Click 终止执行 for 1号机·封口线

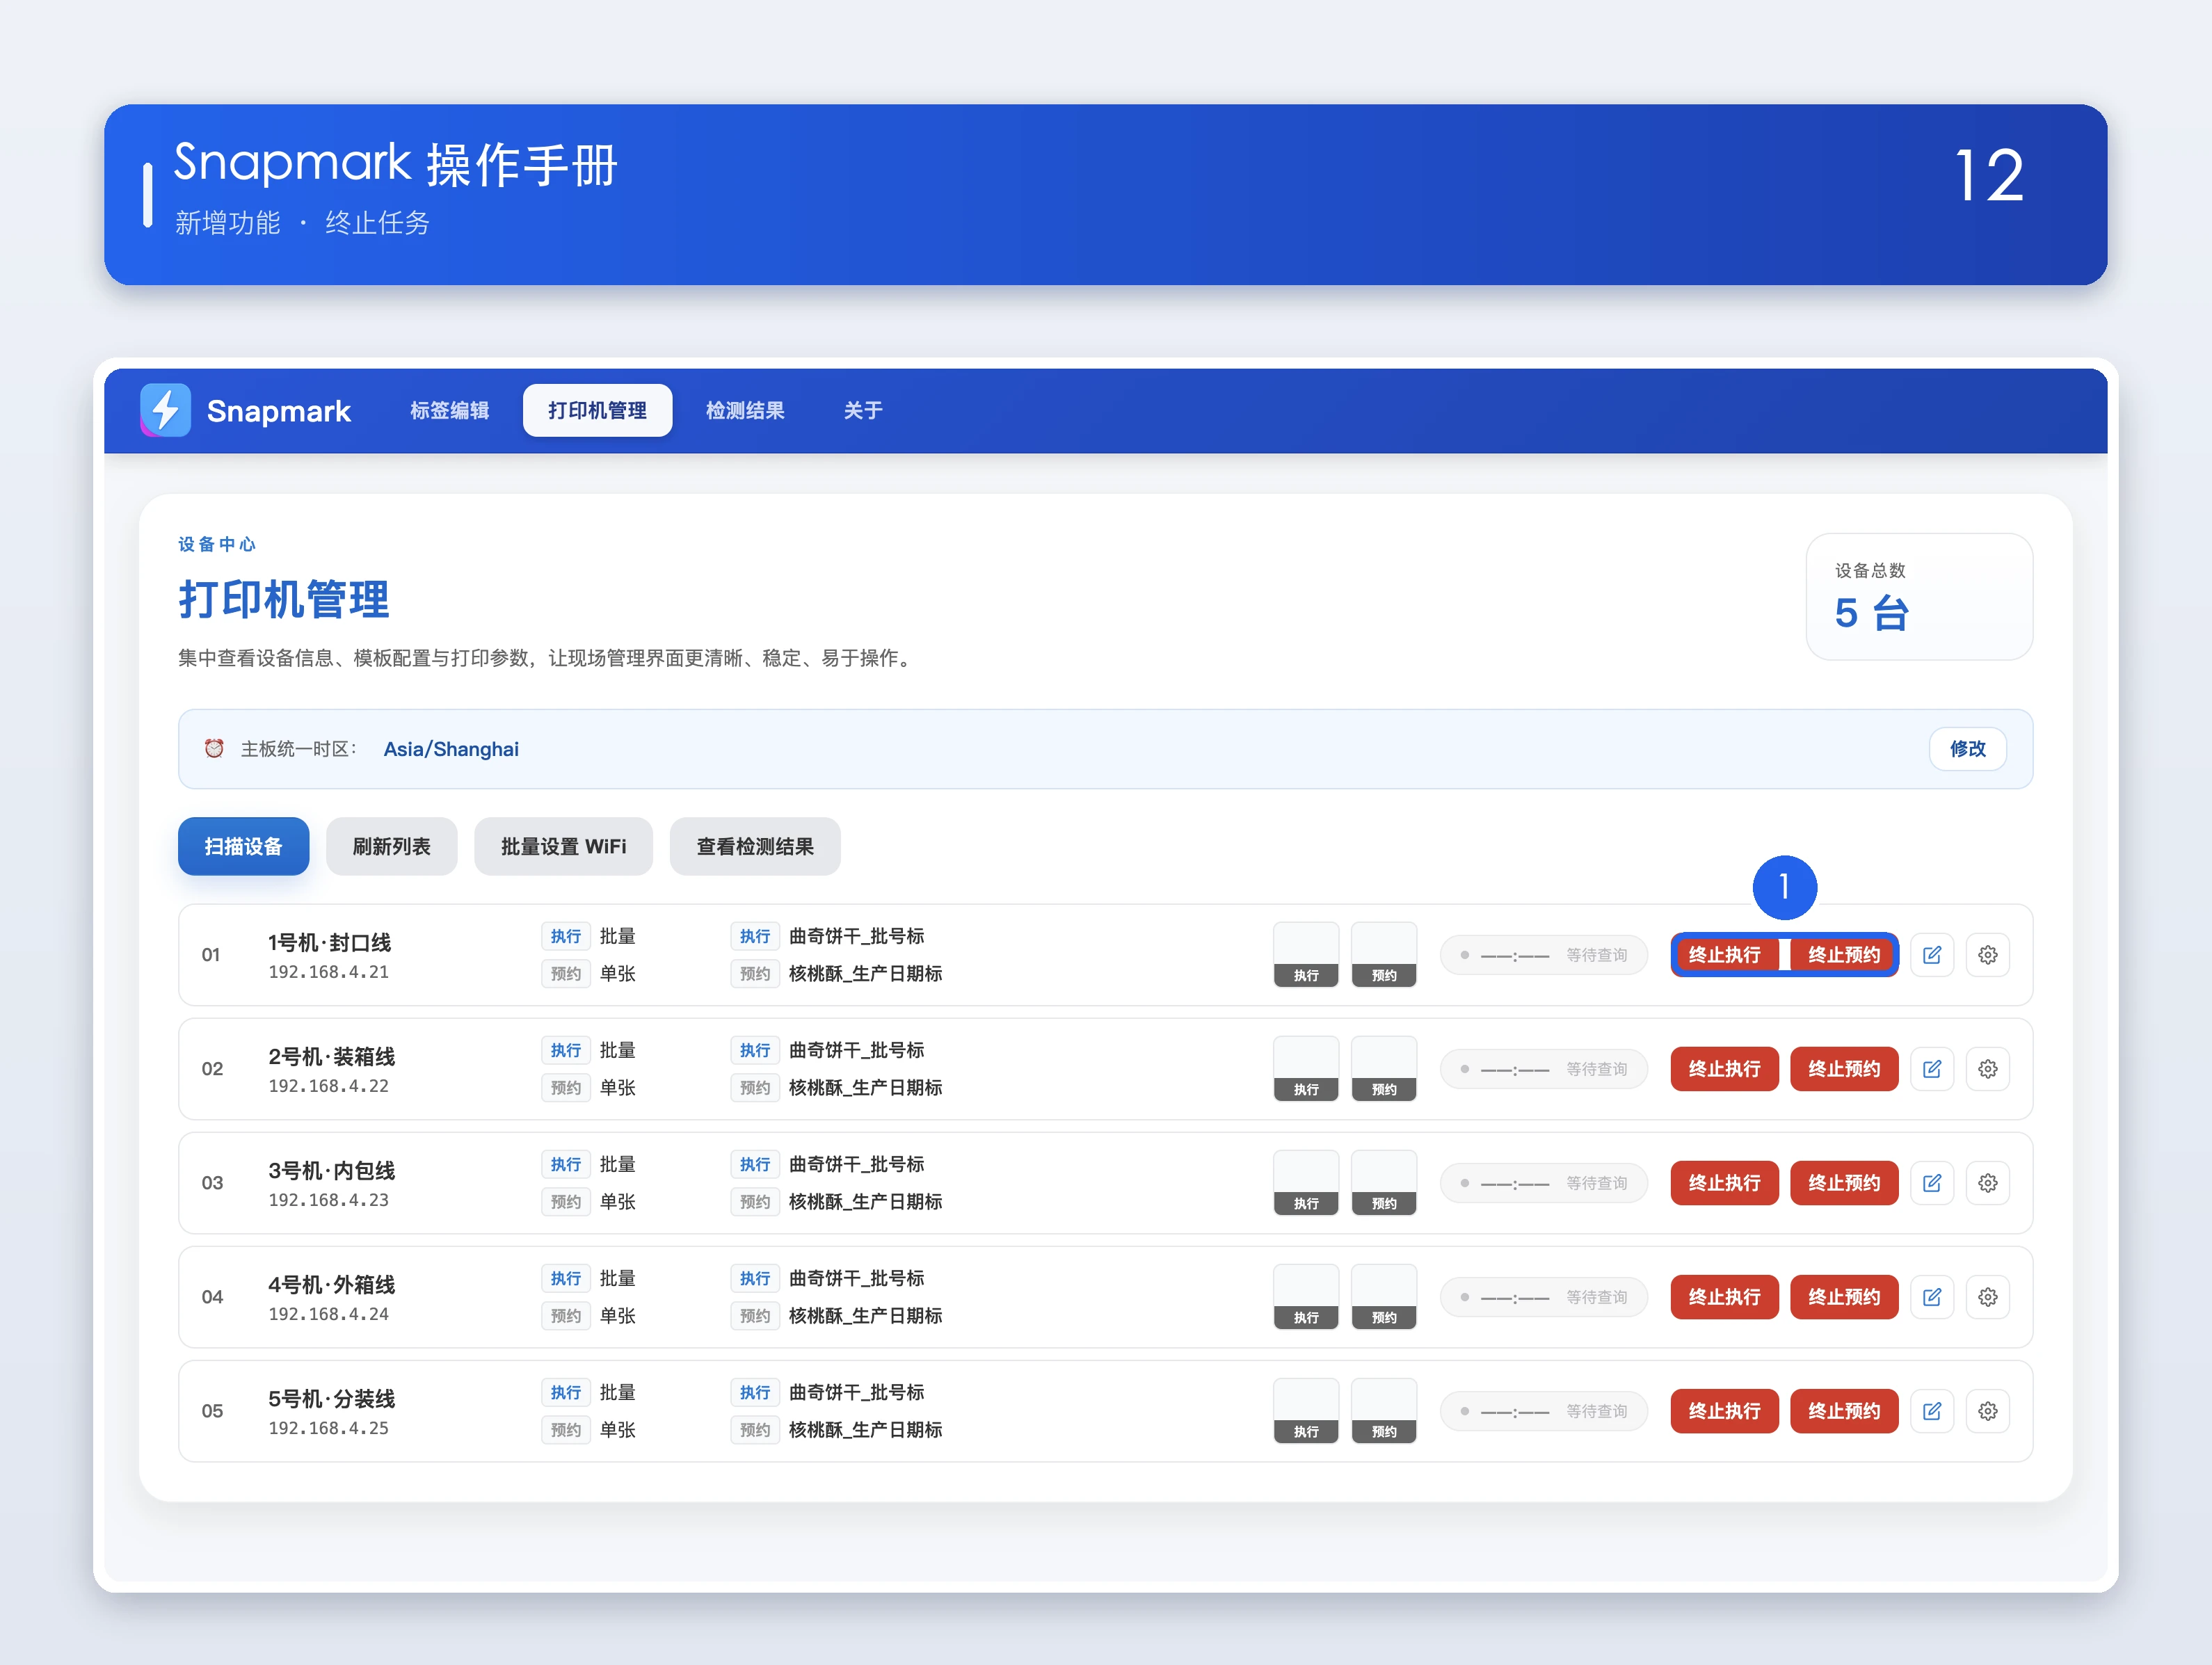[1724, 955]
